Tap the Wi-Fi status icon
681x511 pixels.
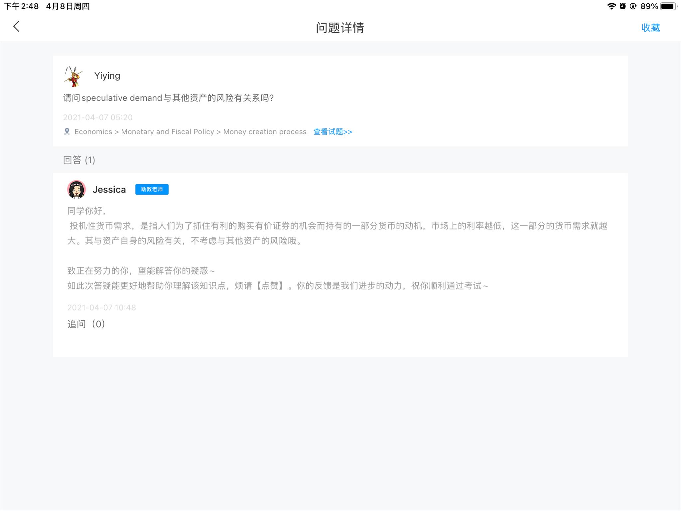pos(611,6)
